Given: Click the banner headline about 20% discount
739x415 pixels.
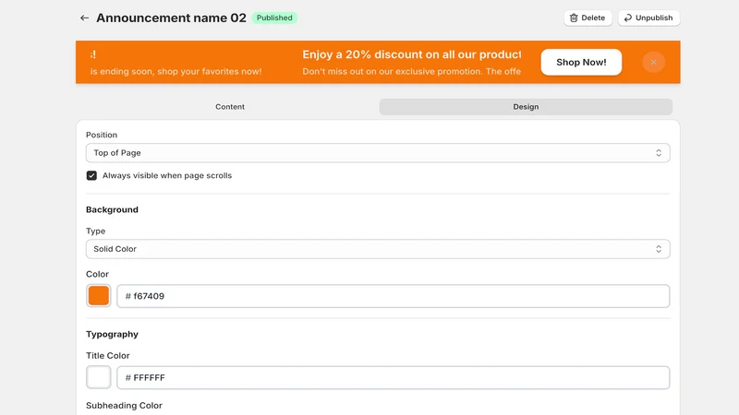Looking at the screenshot, I should [411, 54].
